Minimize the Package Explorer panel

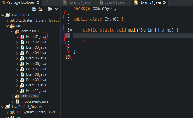[49, 2]
